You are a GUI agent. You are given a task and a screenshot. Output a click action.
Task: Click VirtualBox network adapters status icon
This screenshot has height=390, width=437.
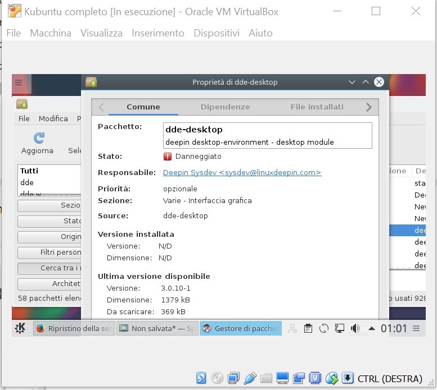[233, 378]
